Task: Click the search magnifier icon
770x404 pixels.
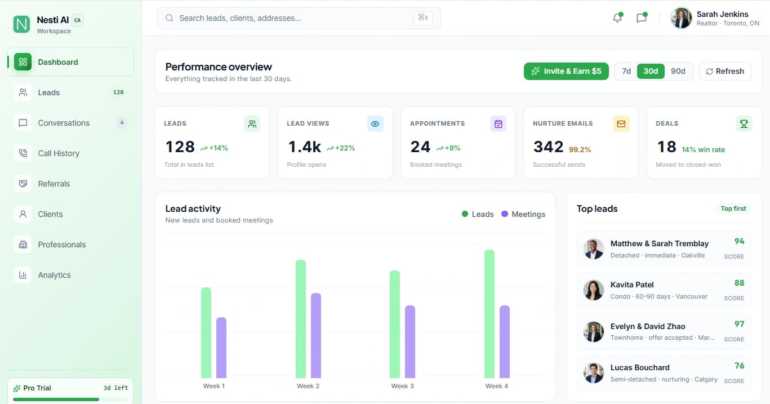Action: pyautogui.click(x=169, y=18)
